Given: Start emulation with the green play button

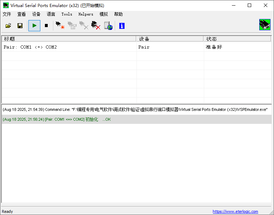Looking at the screenshot, I should pos(34,26).
